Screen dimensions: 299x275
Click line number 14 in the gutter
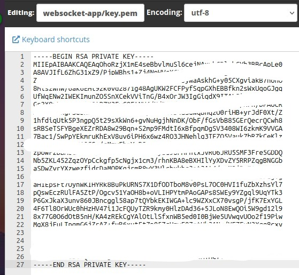(20, 161)
